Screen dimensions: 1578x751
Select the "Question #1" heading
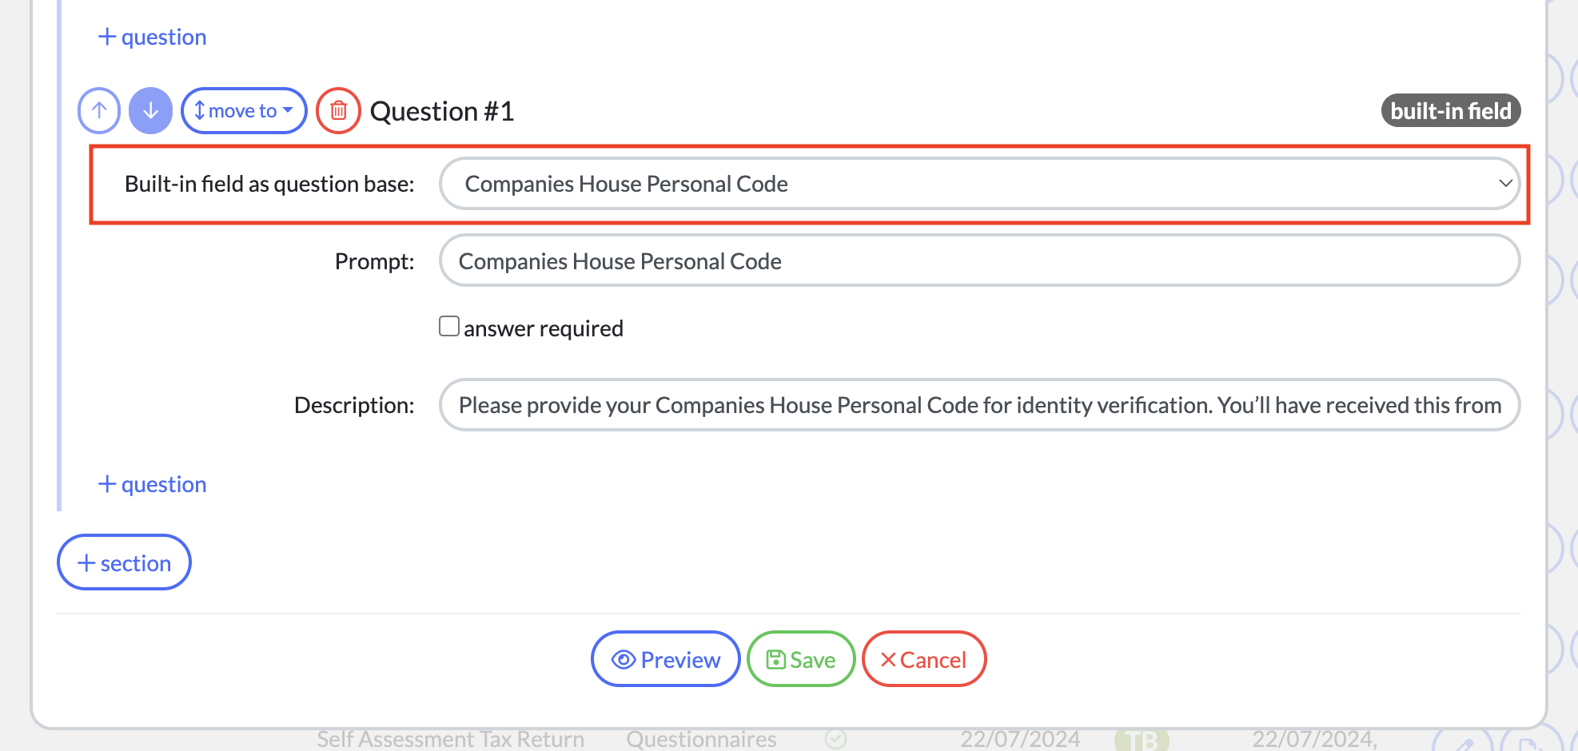pyautogui.click(x=442, y=111)
